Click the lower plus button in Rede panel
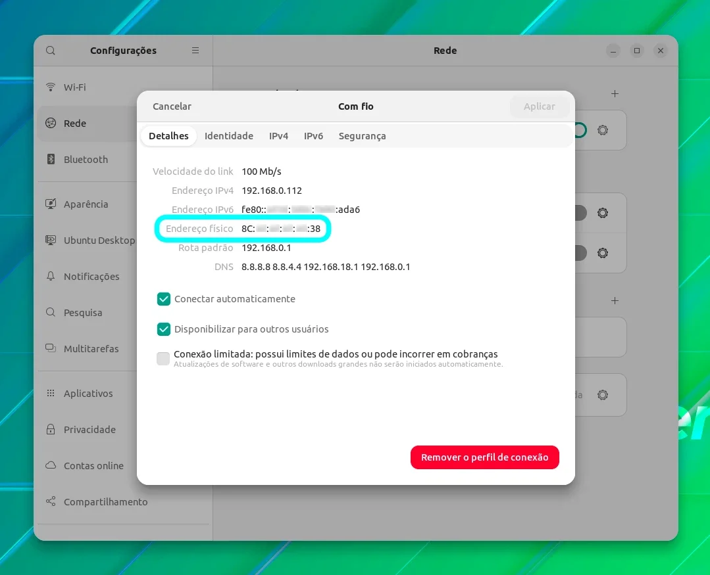The width and height of the screenshot is (710, 575). pyautogui.click(x=615, y=301)
